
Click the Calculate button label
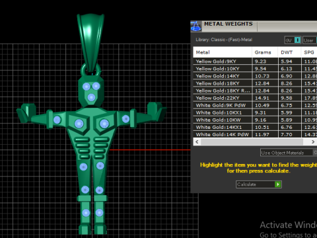click(x=246, y=184)
